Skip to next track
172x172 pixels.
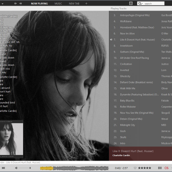[x=3, y=168]
